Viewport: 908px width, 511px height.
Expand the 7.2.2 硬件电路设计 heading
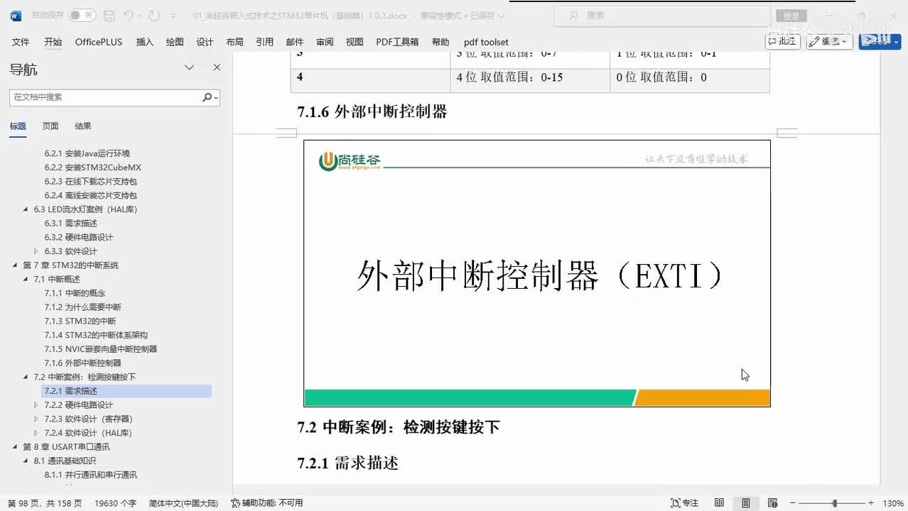click(x=36, y=405)
